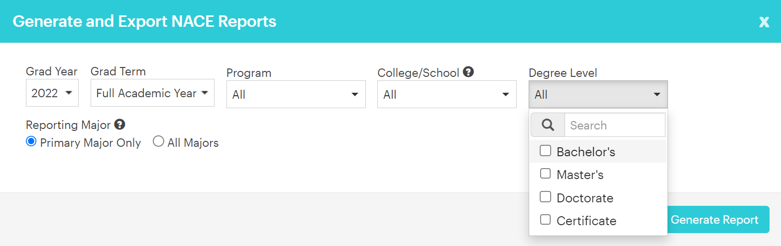Tick the Doctorate checkbox
The width and height of the screenshot is (781, 246).
coord(546,197)
